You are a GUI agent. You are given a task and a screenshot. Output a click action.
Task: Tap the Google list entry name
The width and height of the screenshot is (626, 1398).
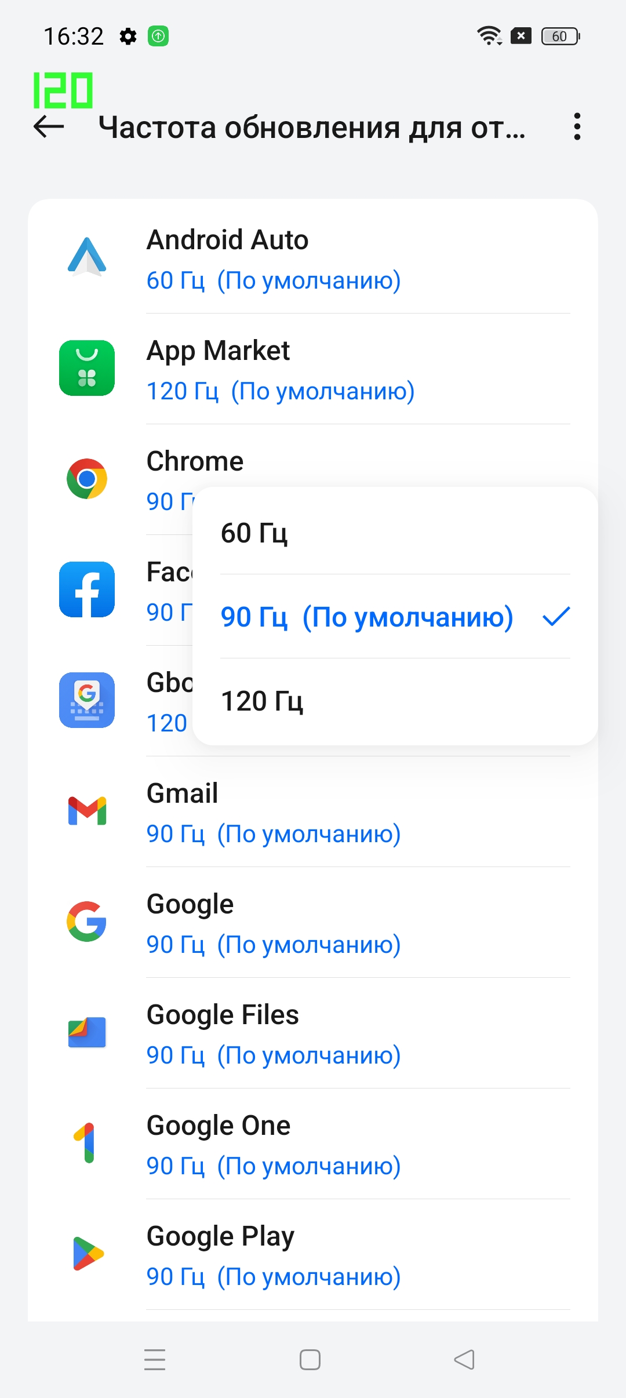tap(190, 904)
